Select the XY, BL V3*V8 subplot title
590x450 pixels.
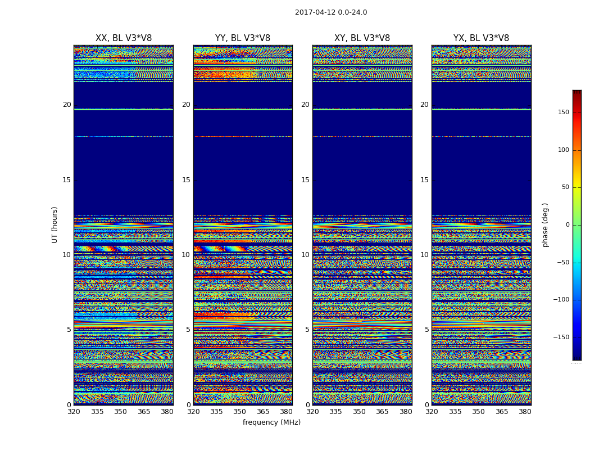[362, 38]
